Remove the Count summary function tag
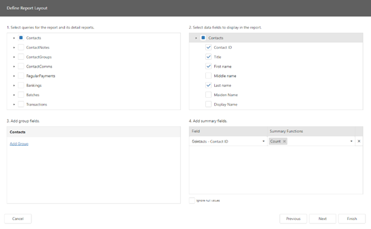This screenshot has width=371, height=229. (x=284, y=141)
